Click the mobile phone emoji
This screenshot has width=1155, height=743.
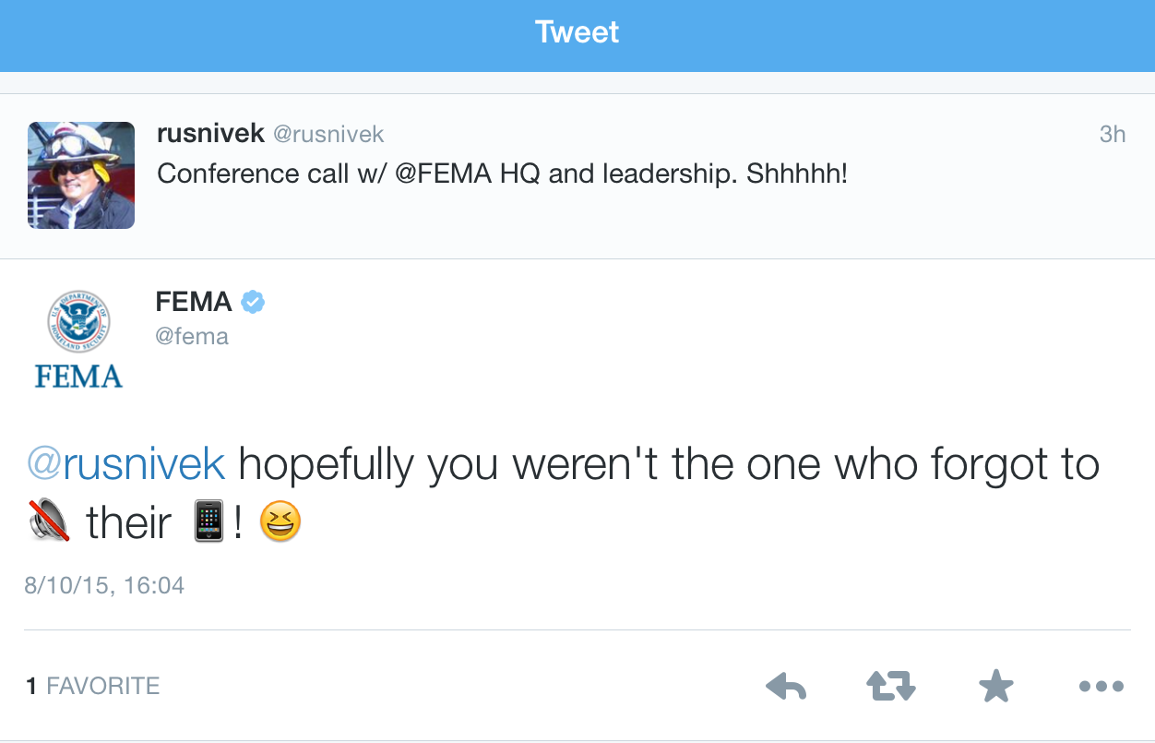[x=210, y=523]
